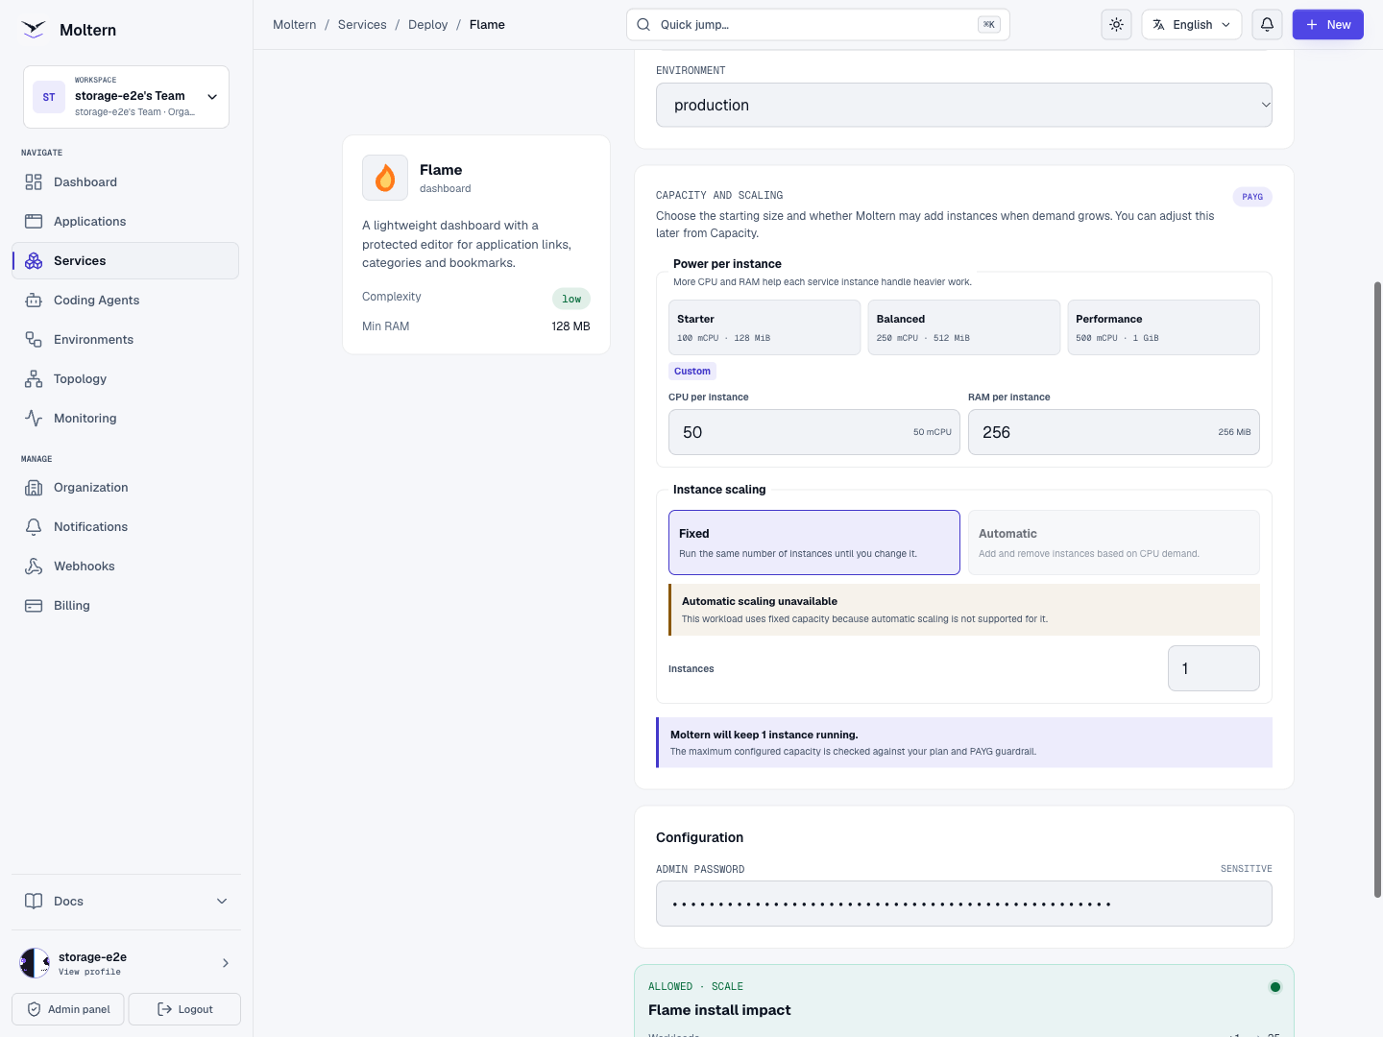Go to Moltern breadcrumb
Image resolution: width=1383 pixels, height=1037 pixels.
coord(295,25)
